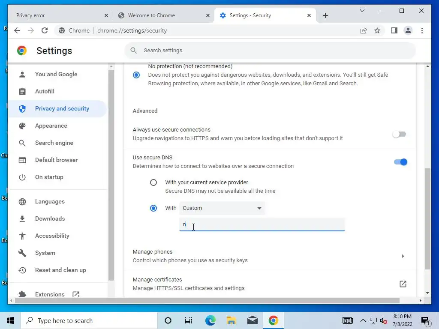Open Chrome's three-dot menu
Viewport: 439px width, 329px height.
click(422, 30)
